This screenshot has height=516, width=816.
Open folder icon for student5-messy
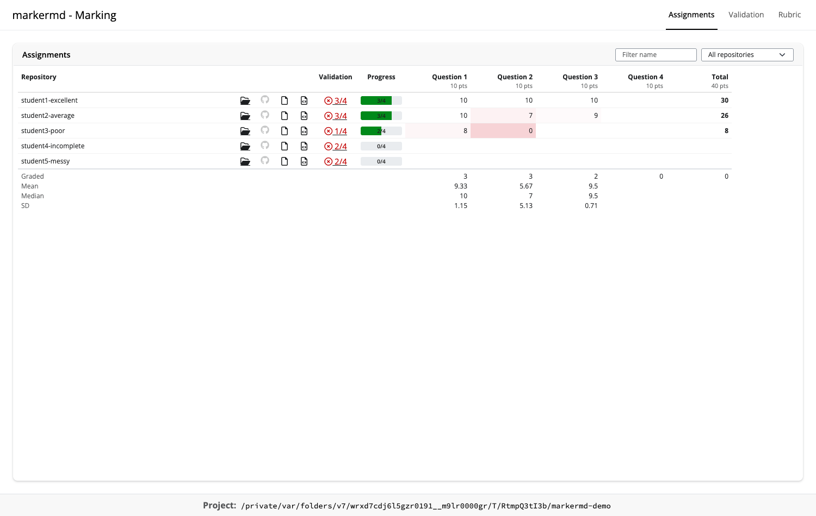pyautogui.click(x=245, y=161)
